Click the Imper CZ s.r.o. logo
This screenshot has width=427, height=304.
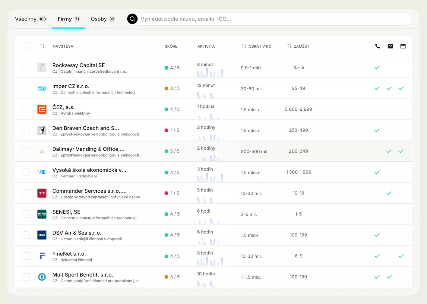(x=42, y=88)
